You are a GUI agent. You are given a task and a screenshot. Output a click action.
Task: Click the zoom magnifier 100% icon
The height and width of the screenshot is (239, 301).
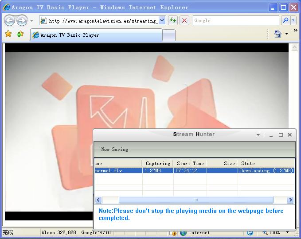click(265, 232)
